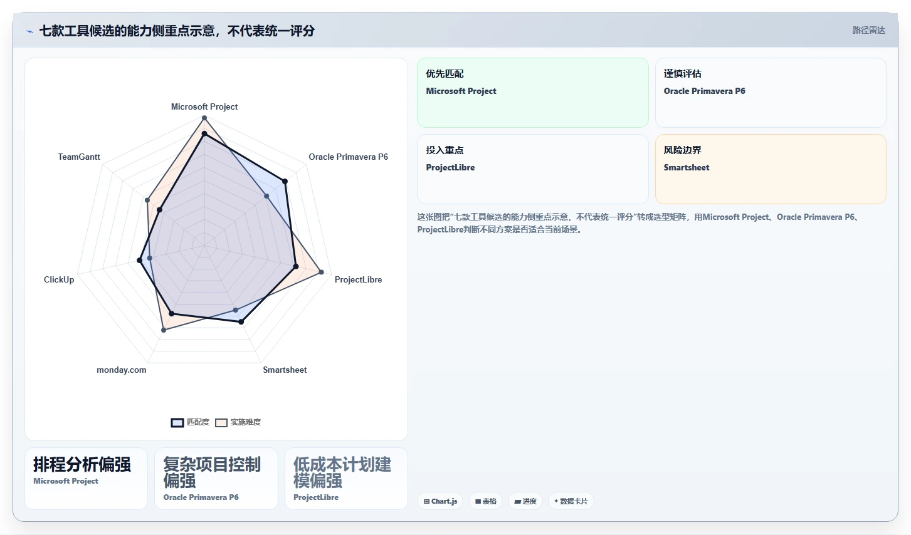Open the 低成本计划建模偏强 stat card
The image size is (911, 535).
click(x=346, y=479)
